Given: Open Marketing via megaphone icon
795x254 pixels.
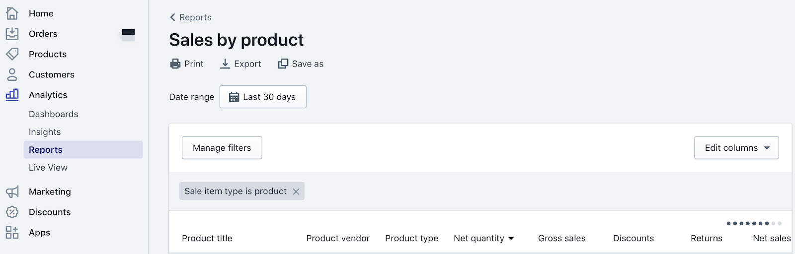Looking at the screenshot, I should pos(12,191).
